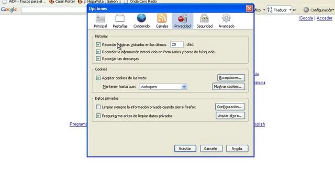Viewport: 335px width, 188px height.
Task: Close the Opciones dialog with the red X
Action: coord(249,8)
